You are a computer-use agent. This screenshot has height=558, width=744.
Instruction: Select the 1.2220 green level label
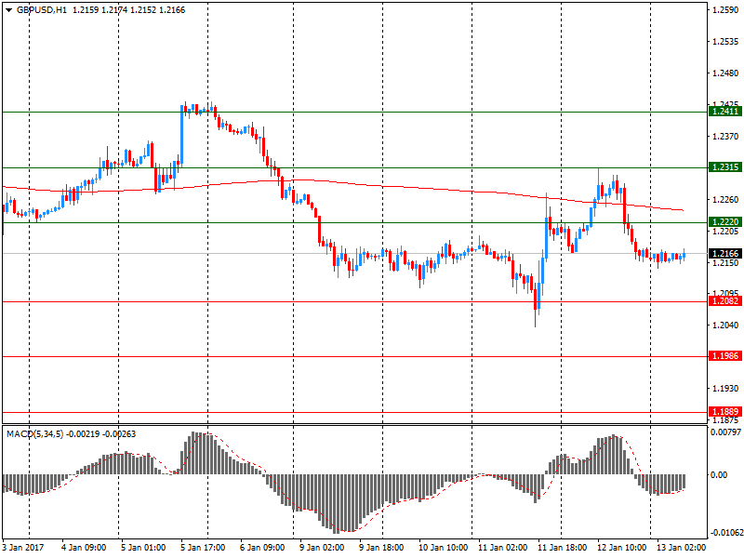[x=725, y=222]
